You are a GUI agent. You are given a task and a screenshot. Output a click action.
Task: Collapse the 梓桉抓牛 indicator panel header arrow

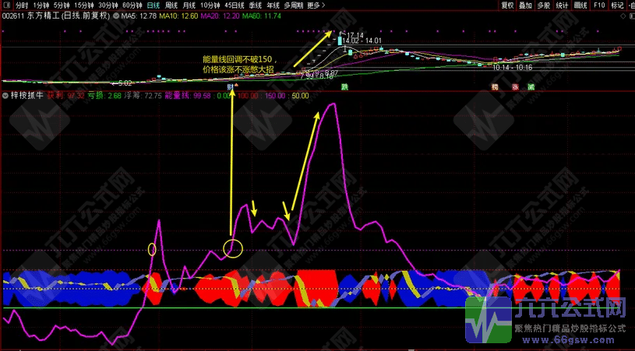[6, 97]
